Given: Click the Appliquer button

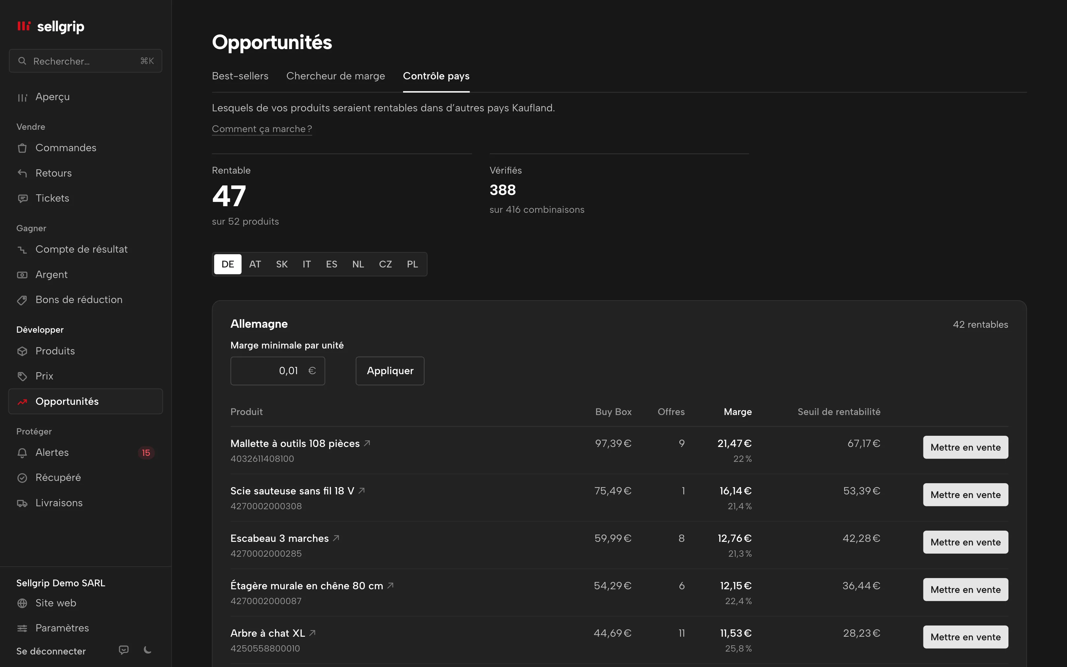Looking at the screenshot, I should pyautogui.click(x=390, y=371).
